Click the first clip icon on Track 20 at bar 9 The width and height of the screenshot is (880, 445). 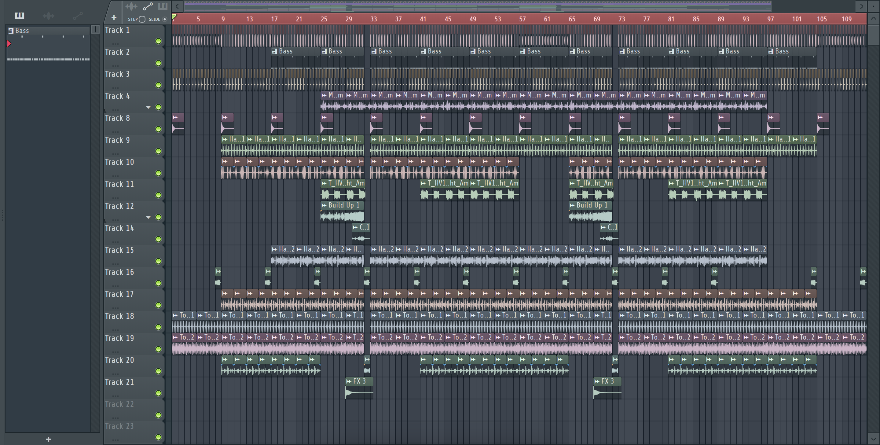pyautogui.click(x=225, y=359)
